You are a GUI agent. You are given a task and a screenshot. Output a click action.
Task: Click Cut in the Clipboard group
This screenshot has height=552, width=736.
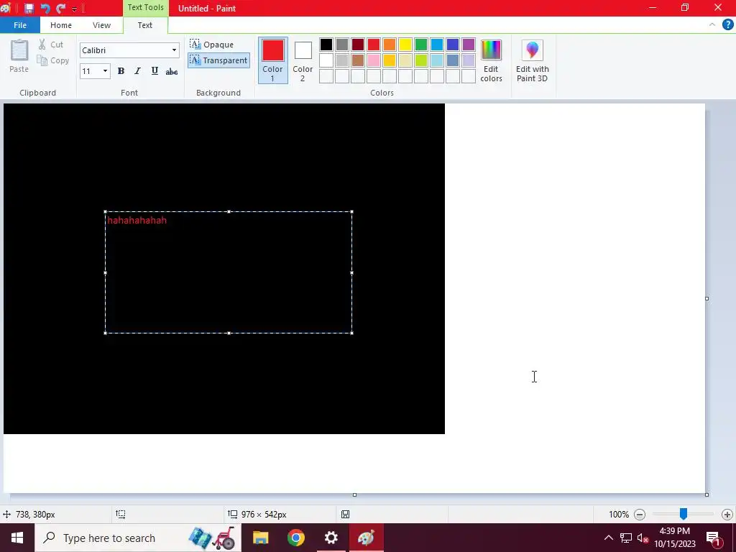pos(51,45)
